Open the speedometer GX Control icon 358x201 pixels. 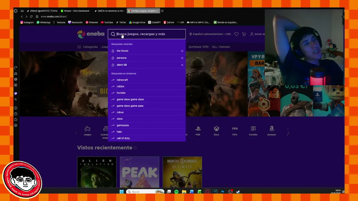click(16, 68)
